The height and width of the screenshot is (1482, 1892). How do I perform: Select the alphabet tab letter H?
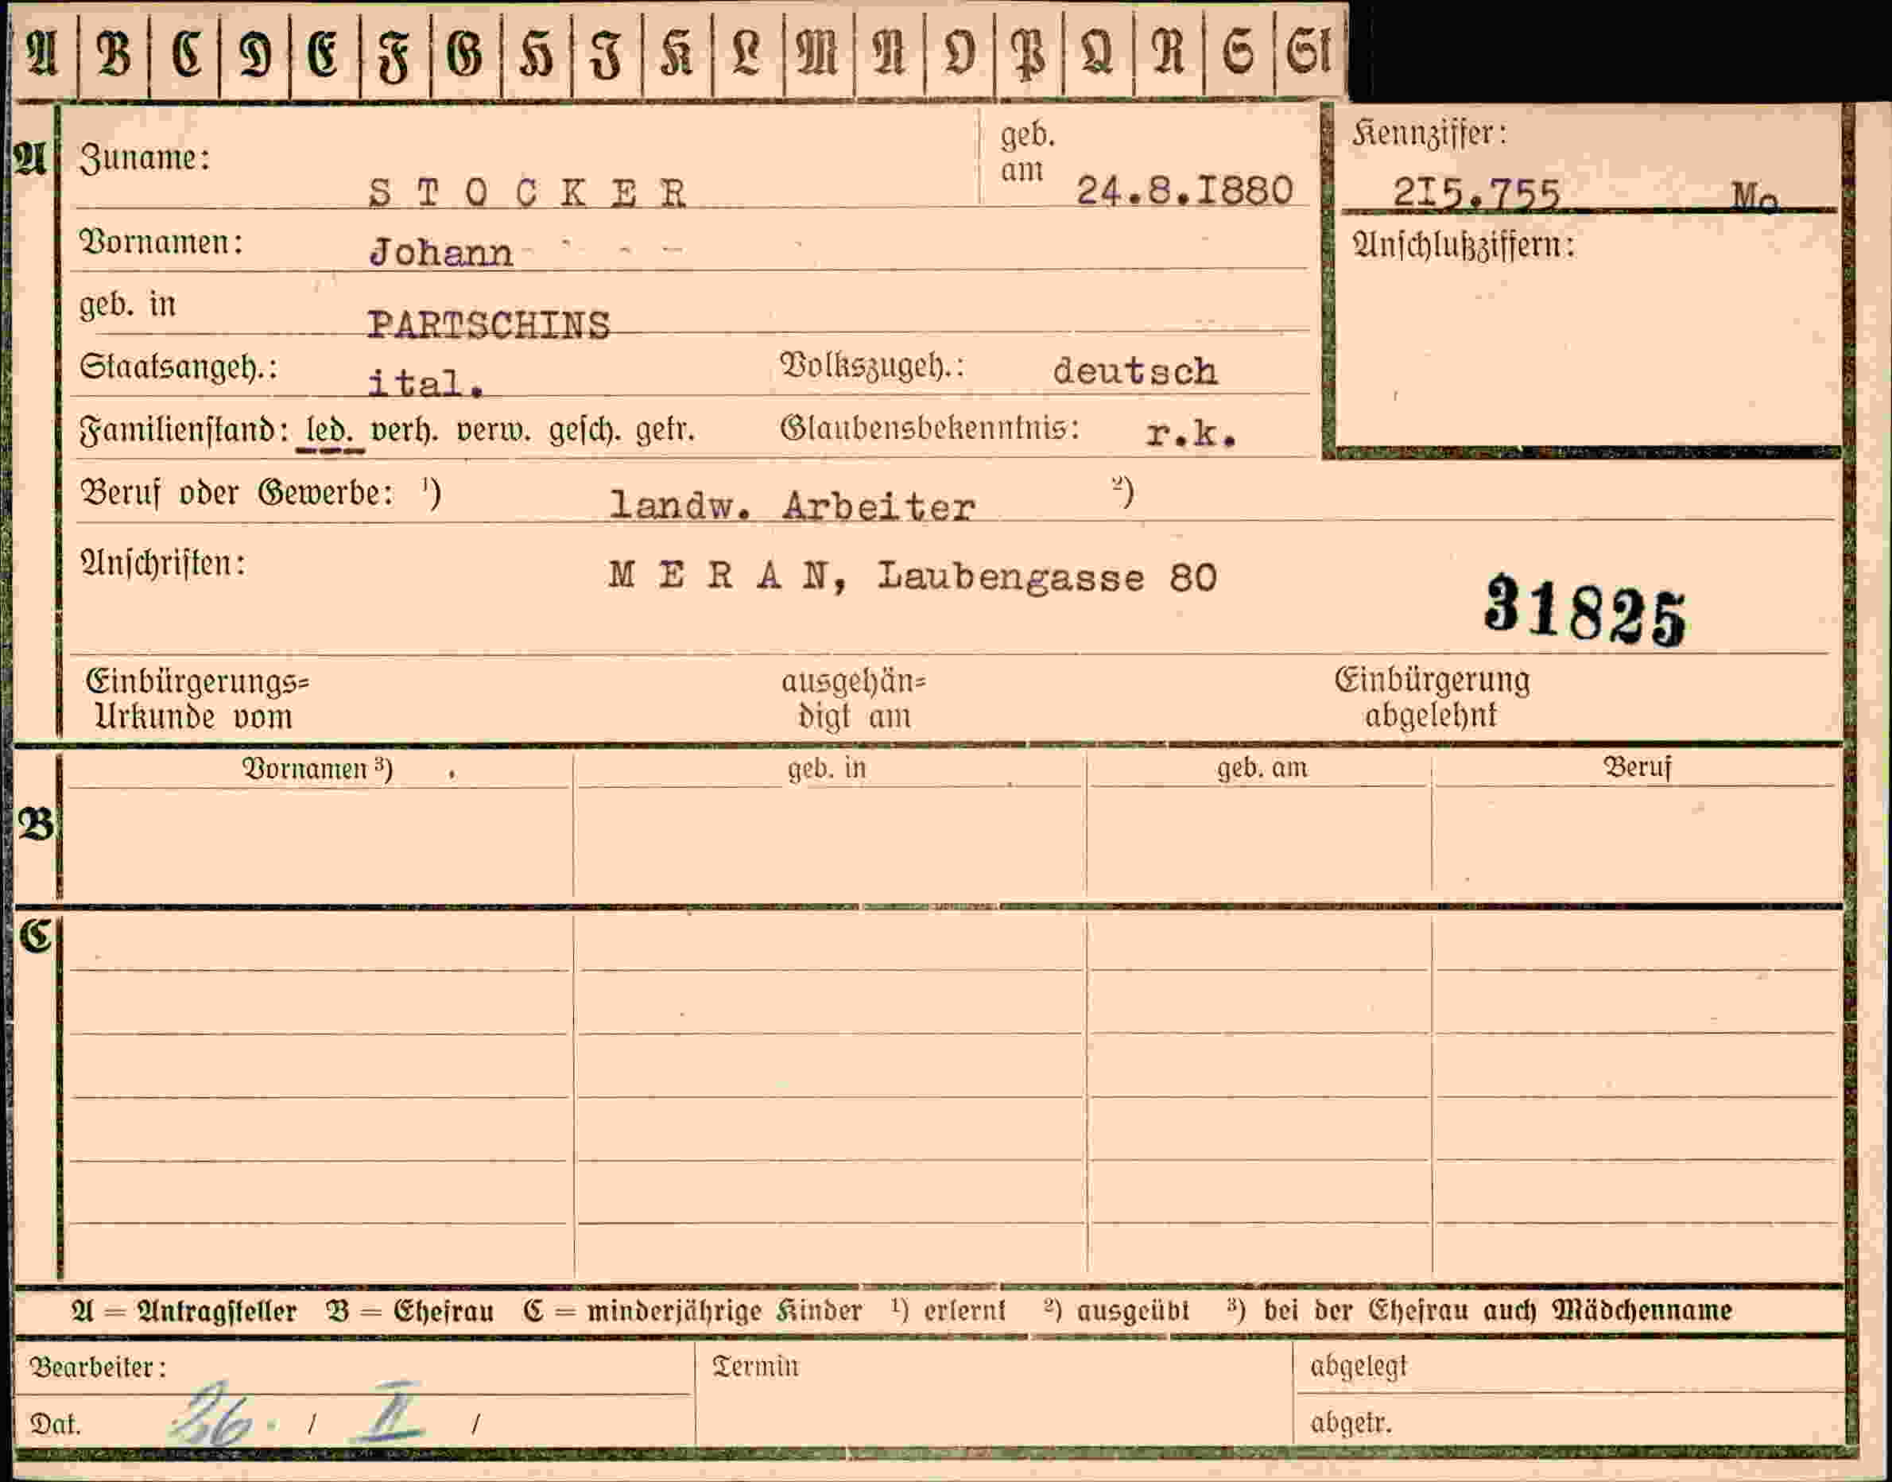point(536,53)
